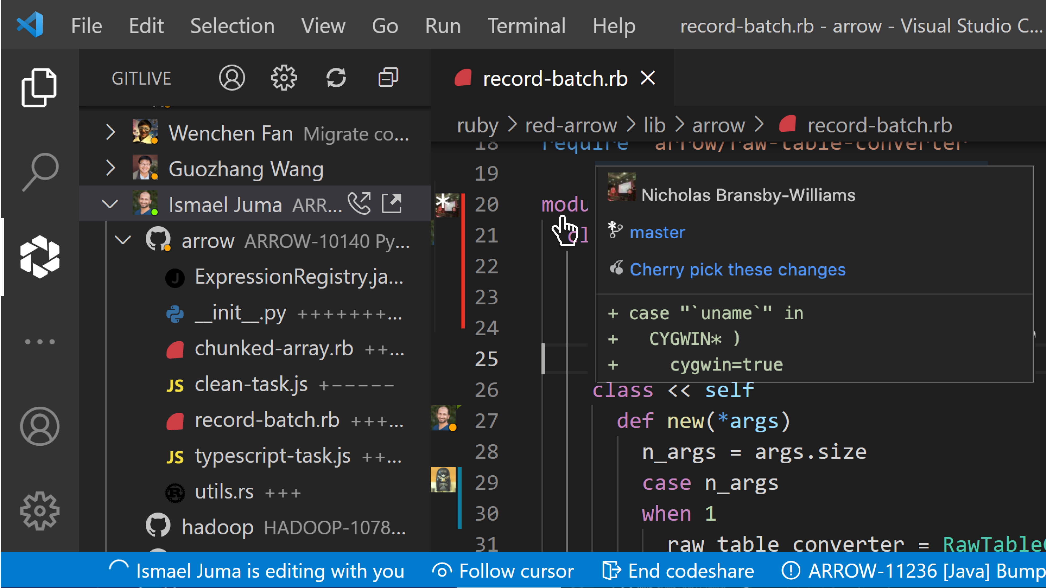Click ARROW-11236 issue in status bar
Viewport: 1046px width, 588px height.
pos(926,571)
